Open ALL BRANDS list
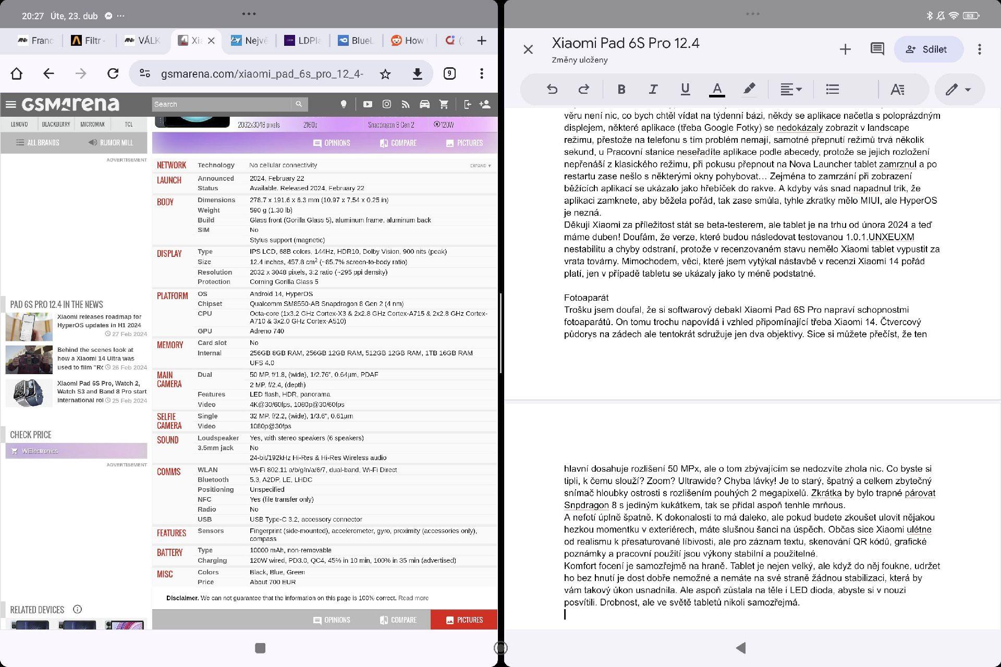This screenshot has width=1001, height=667. (x=38, y=143)
